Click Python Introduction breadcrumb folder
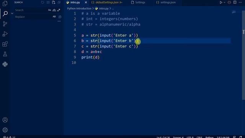 (79, 8)
